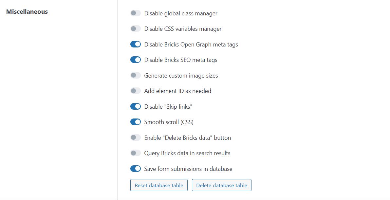Screen dimensions: 390x200
Task: Click the "Disable Bricks SEO meta tags" label
Action: point(181,60)
